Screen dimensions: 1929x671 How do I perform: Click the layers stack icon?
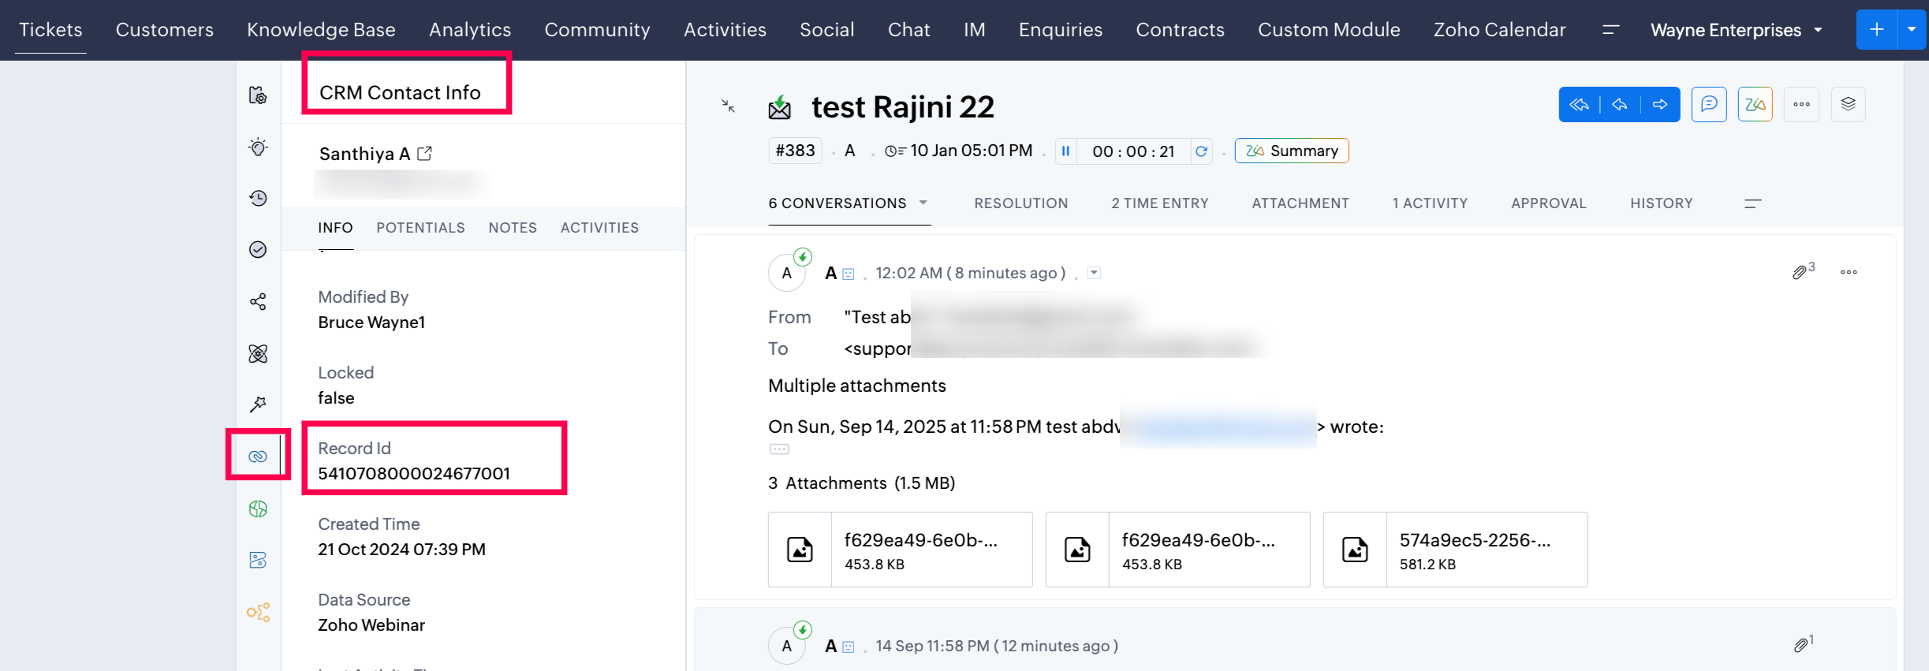(x=1848, y=104)
